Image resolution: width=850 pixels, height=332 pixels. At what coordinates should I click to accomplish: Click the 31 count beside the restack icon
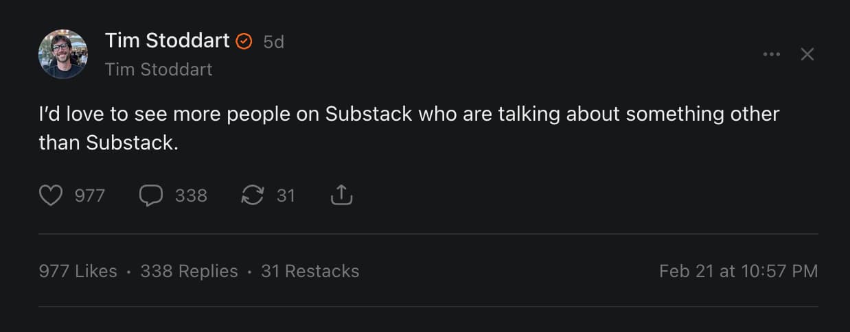[x=286, y=196]
